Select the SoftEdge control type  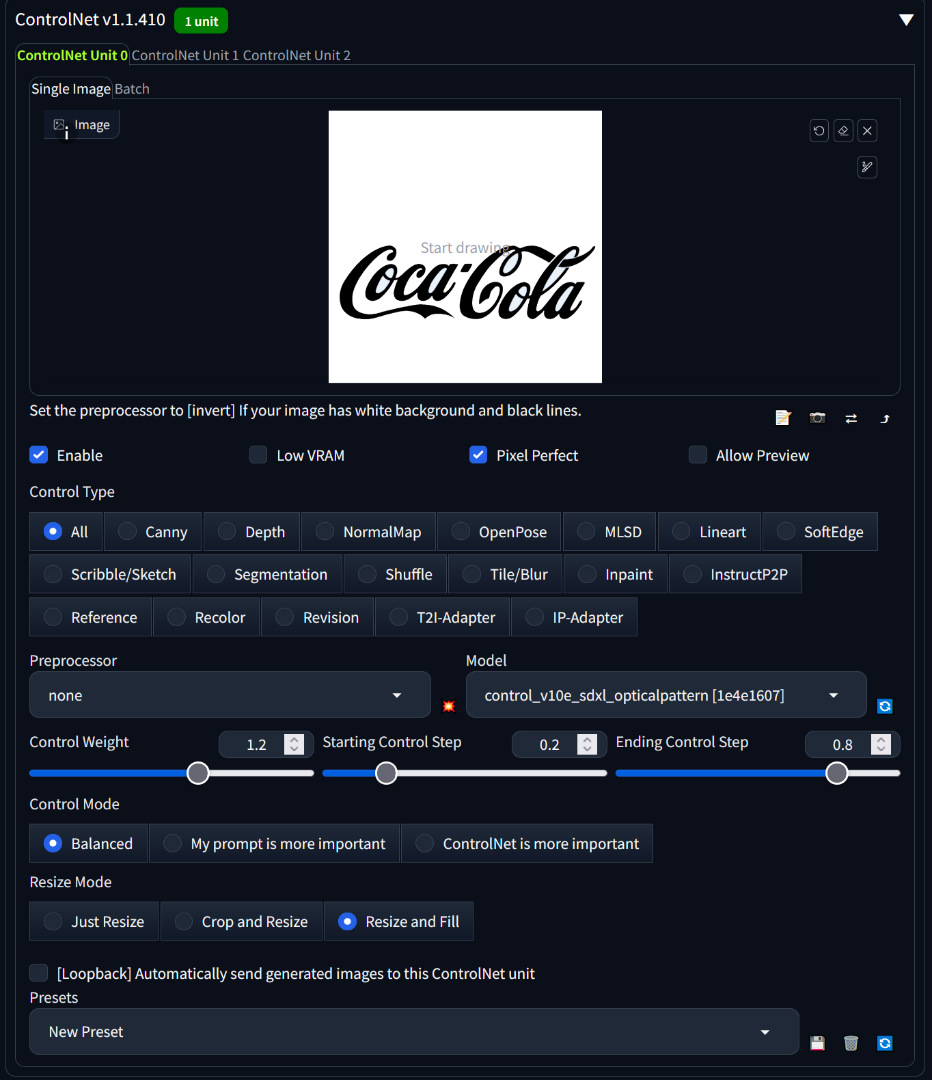[x=820, y=531]
